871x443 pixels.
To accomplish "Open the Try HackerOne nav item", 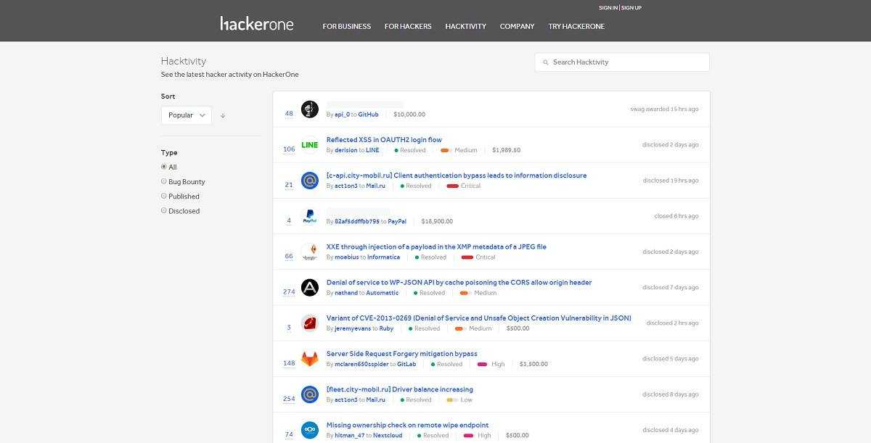I will [576, 26].
